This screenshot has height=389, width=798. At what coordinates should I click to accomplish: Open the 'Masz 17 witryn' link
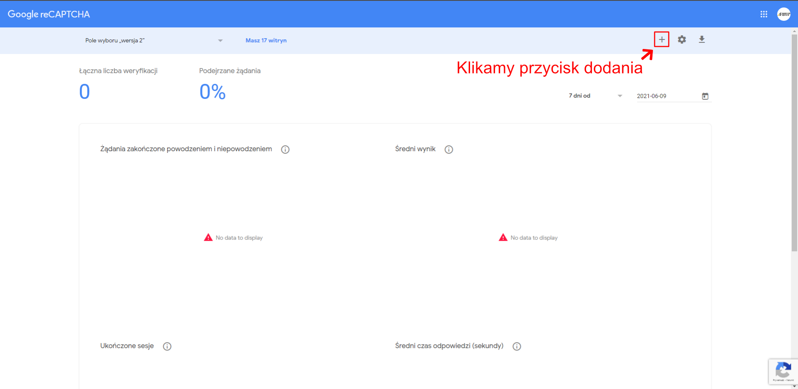pyautogui.click(x=266, y=41)
